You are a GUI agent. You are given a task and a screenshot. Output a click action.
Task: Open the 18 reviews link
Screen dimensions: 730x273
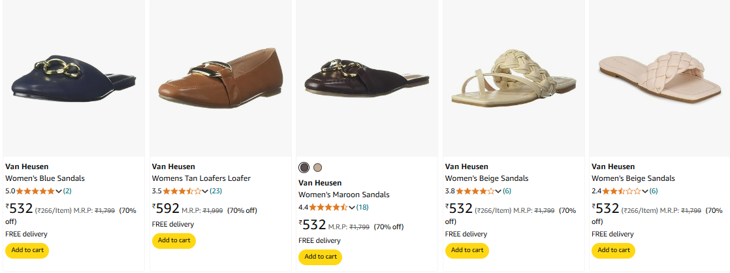click(x=362, y=207)
